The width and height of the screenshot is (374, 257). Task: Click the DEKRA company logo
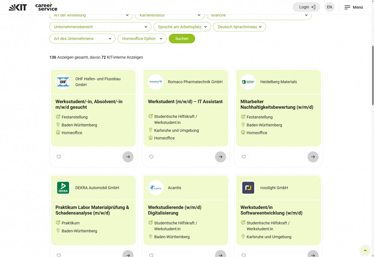(63, 188)
